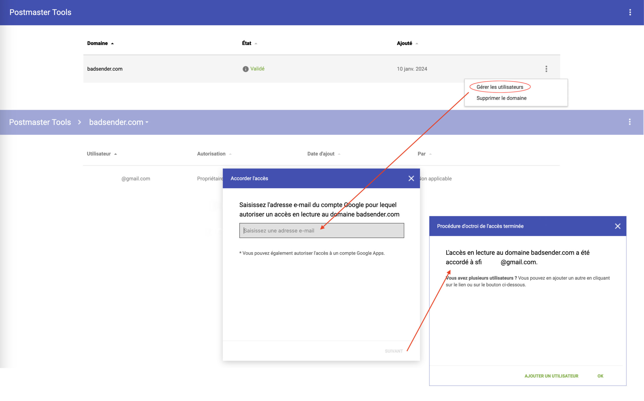Click the 10 janv. 2024 date cell

pyautogui.click(x=412, y=69)
